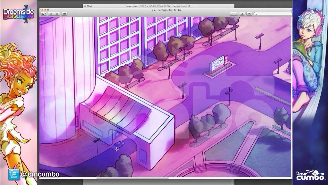Screen dimensions: 328x185
Task: Open the Share button in Preview toolbar
Action: 65,14
